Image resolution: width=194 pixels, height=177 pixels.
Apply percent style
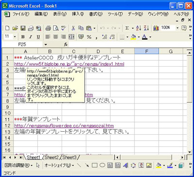click(89, 37)
